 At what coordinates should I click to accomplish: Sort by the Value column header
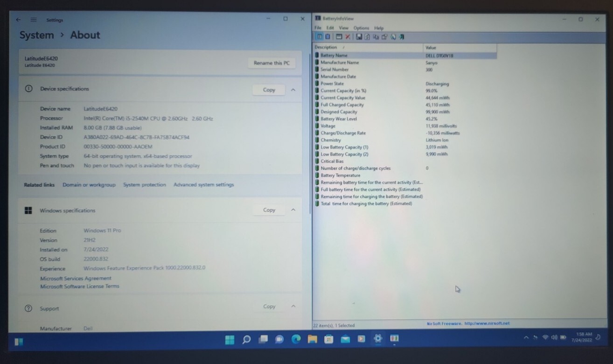(x=460, y=47)
